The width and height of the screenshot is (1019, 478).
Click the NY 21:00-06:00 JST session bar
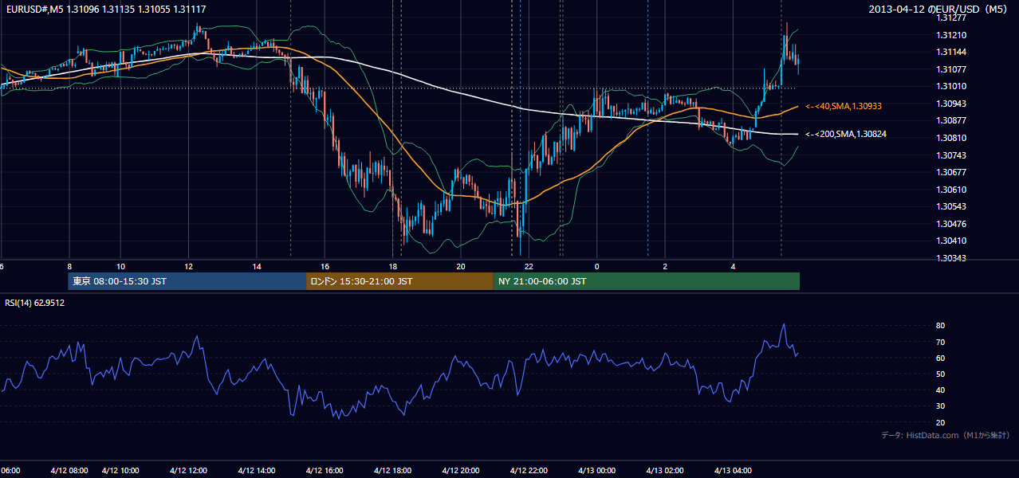coord(646,281)
